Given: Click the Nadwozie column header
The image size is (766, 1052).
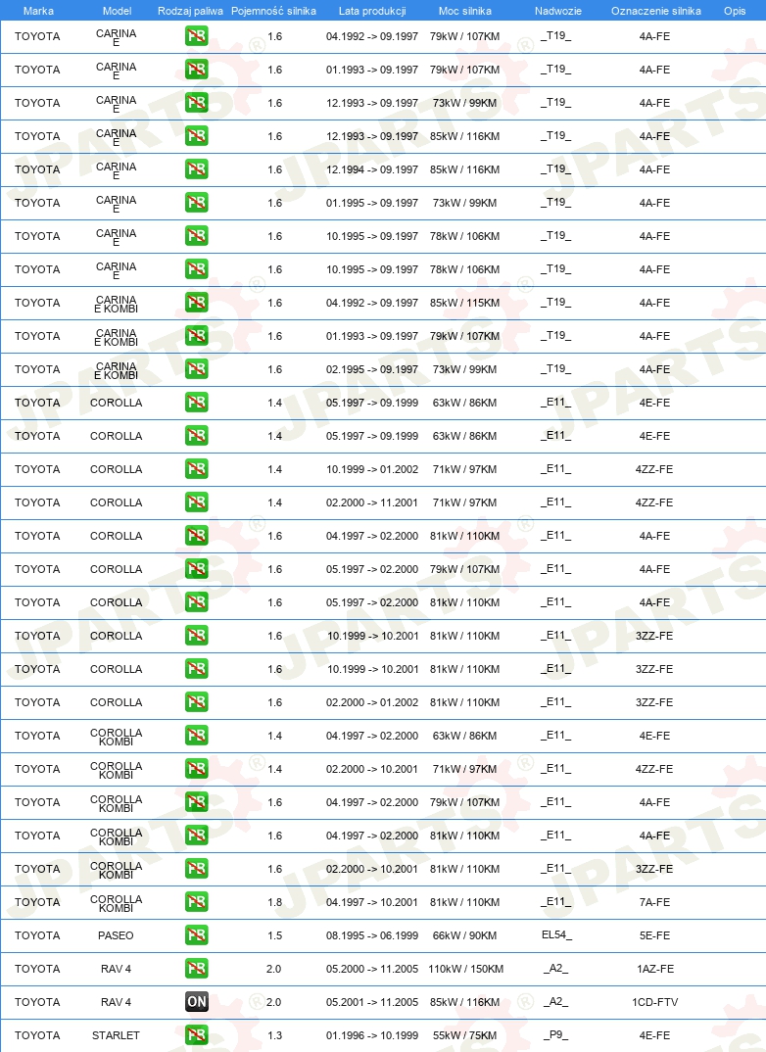Looking at the screenshot, I should coord(558,11).
